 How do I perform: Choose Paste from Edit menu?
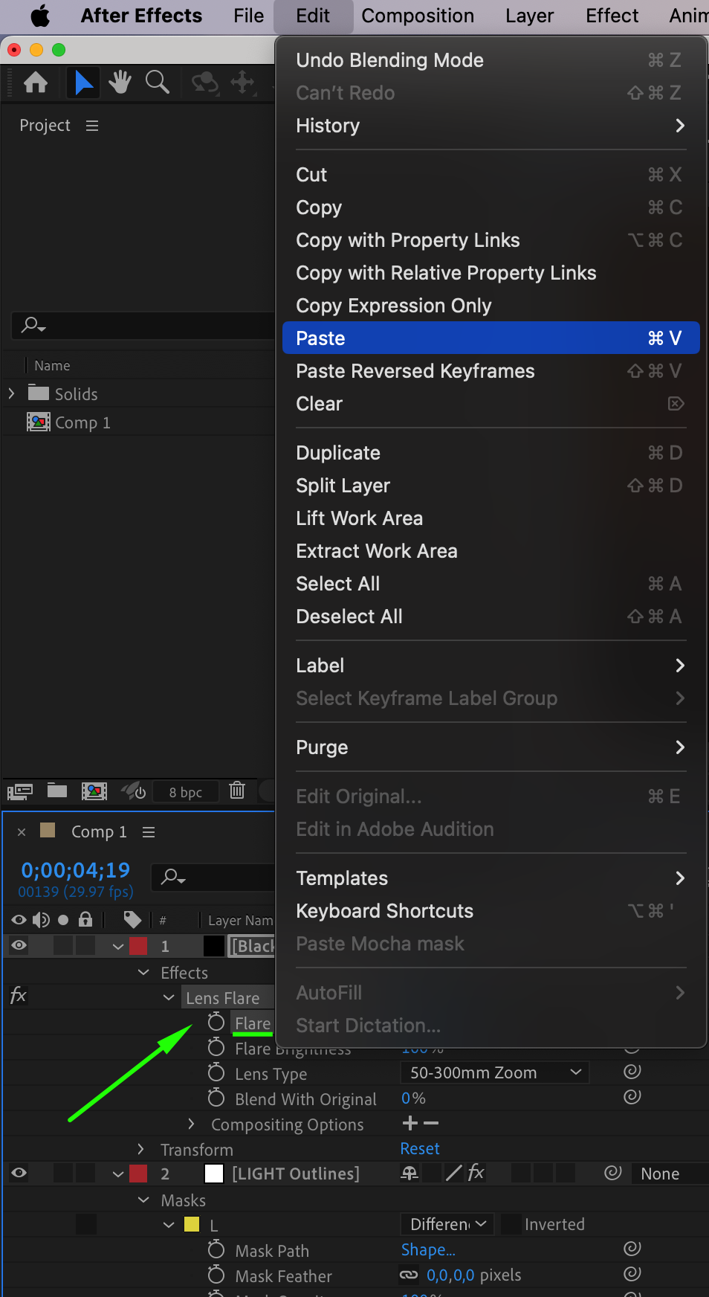pos(491,338)
